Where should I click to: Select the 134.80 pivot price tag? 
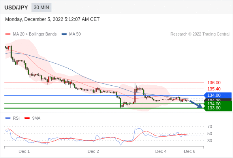[218, 95]
